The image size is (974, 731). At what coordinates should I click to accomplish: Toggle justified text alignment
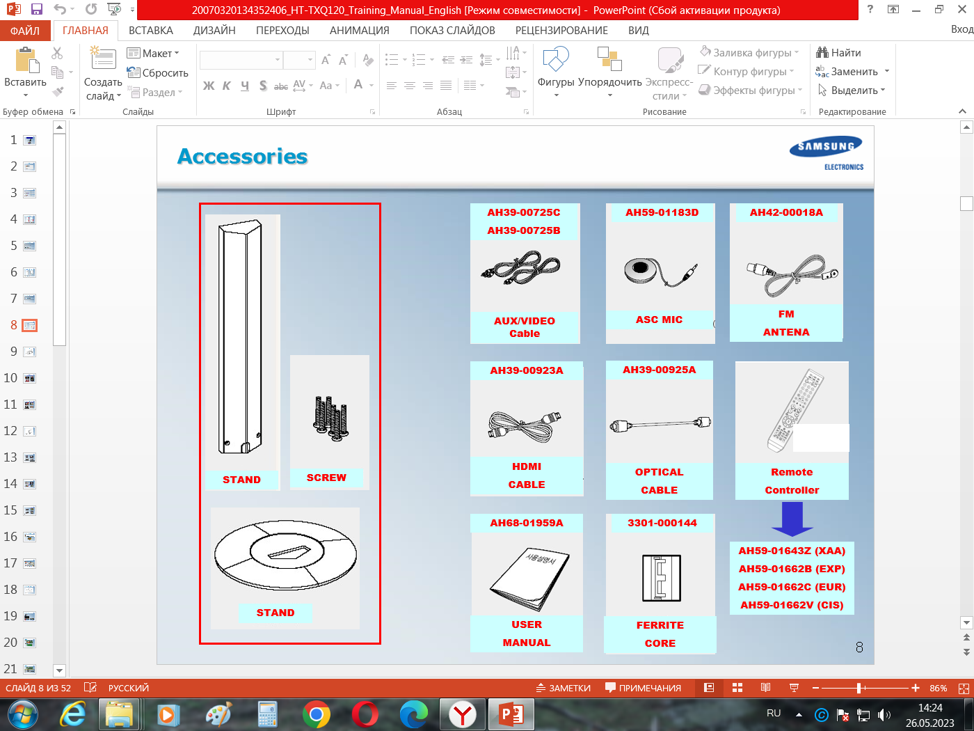(x=446, y=86)
